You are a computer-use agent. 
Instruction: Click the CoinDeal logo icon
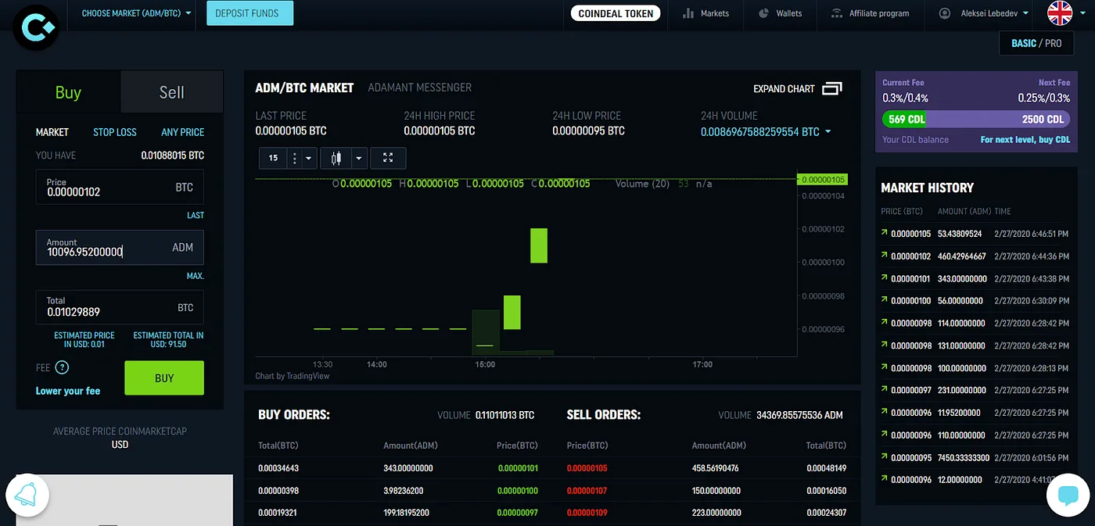[36, 28]
